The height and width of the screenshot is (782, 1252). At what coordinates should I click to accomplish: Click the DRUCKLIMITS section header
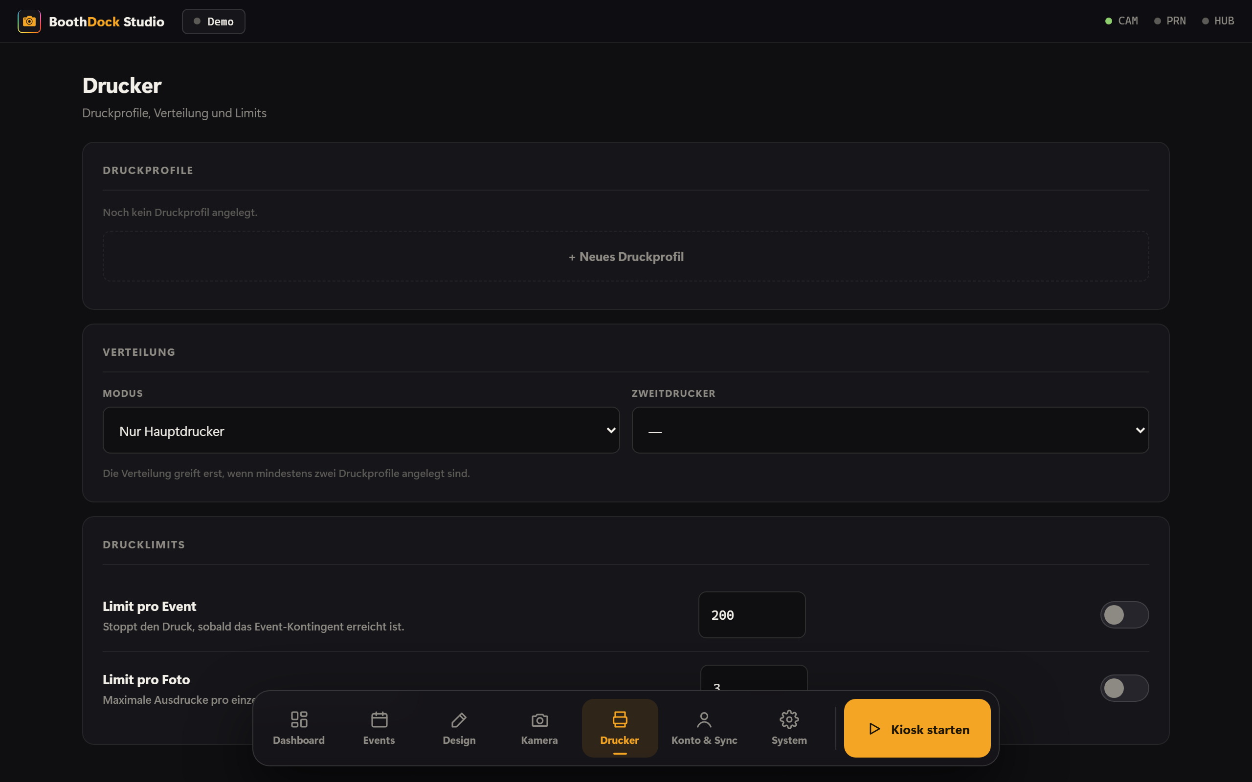click(x=144, y=544)
